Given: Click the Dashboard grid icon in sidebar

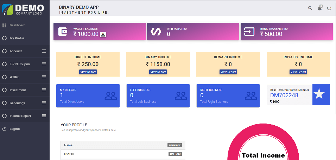Looking at the screenshot, I should 4,25.
